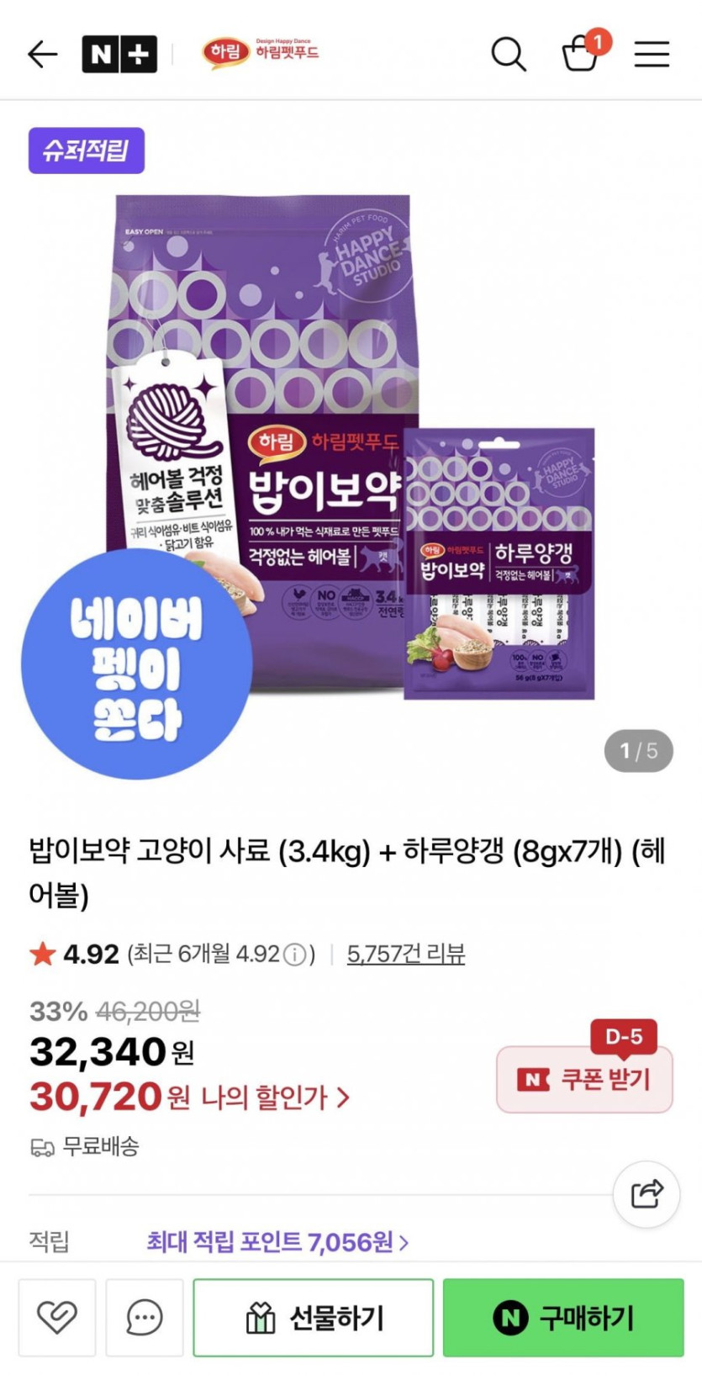Tap the share icon button
This screenshot has height=1375, width=702.
point(647,1193)
